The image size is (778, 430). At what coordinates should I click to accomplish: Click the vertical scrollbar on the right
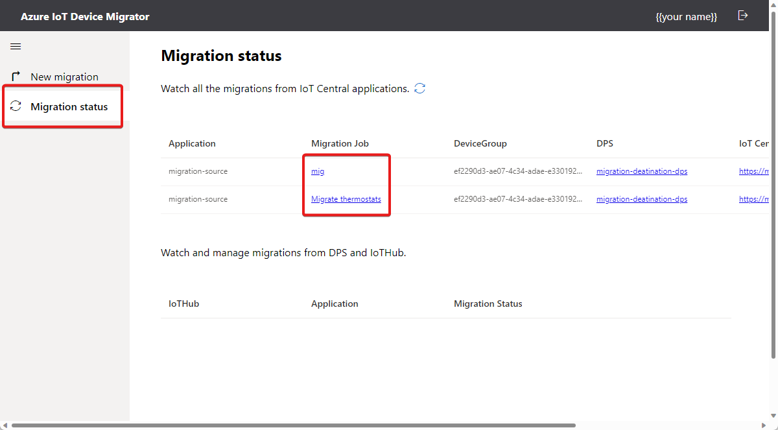[773, 195]
